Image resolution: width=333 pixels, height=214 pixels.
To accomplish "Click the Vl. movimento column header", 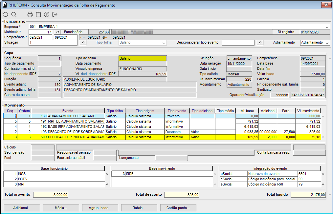I will [308, 111].
